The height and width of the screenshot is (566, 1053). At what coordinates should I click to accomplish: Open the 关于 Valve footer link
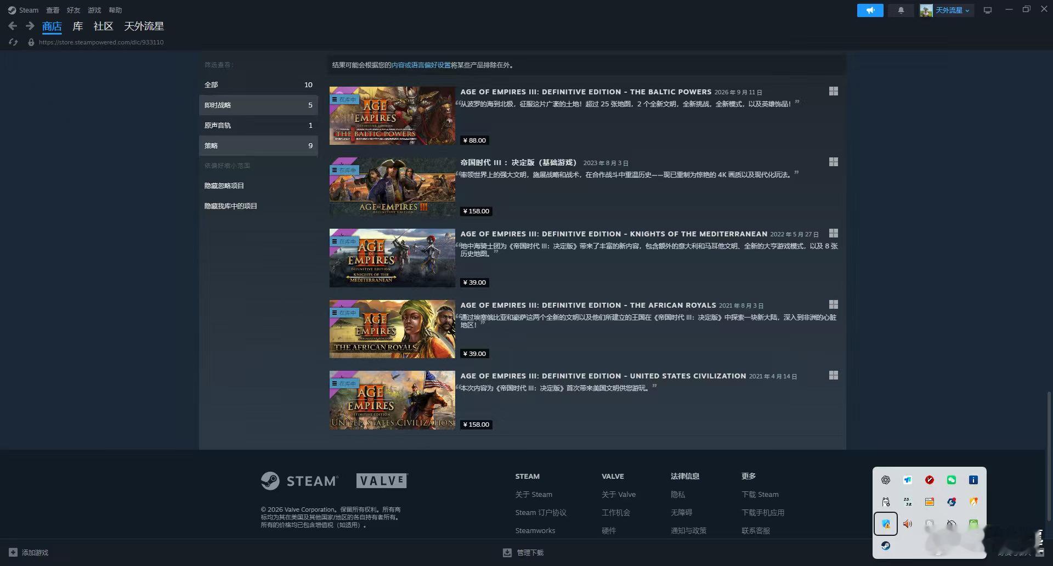(619, 494)
